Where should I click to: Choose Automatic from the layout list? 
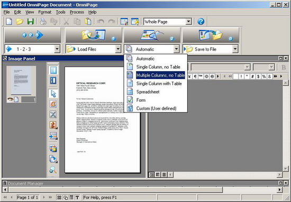point(156,59)
